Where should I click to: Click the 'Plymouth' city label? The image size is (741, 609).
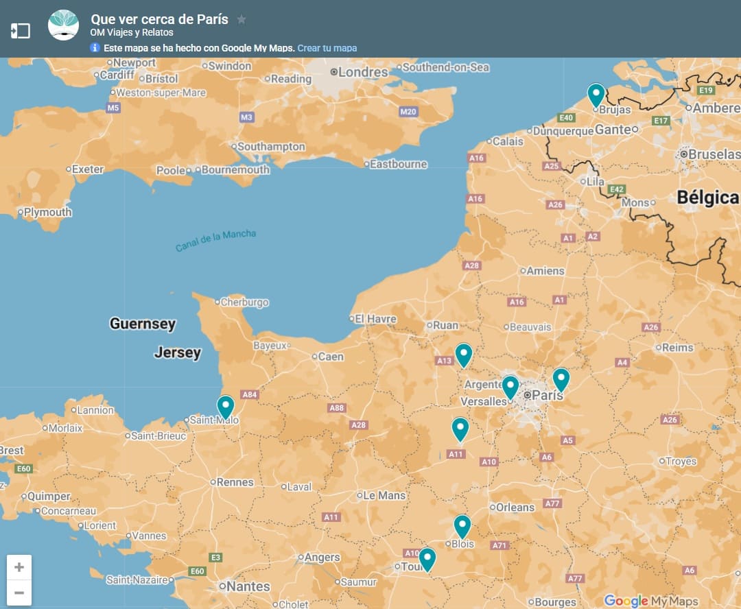click(48, 213)
